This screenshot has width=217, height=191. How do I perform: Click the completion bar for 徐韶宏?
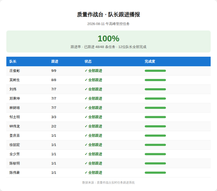point(155,145)
